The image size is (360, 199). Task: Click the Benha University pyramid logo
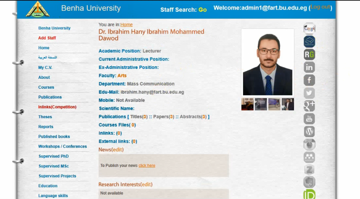38,10
